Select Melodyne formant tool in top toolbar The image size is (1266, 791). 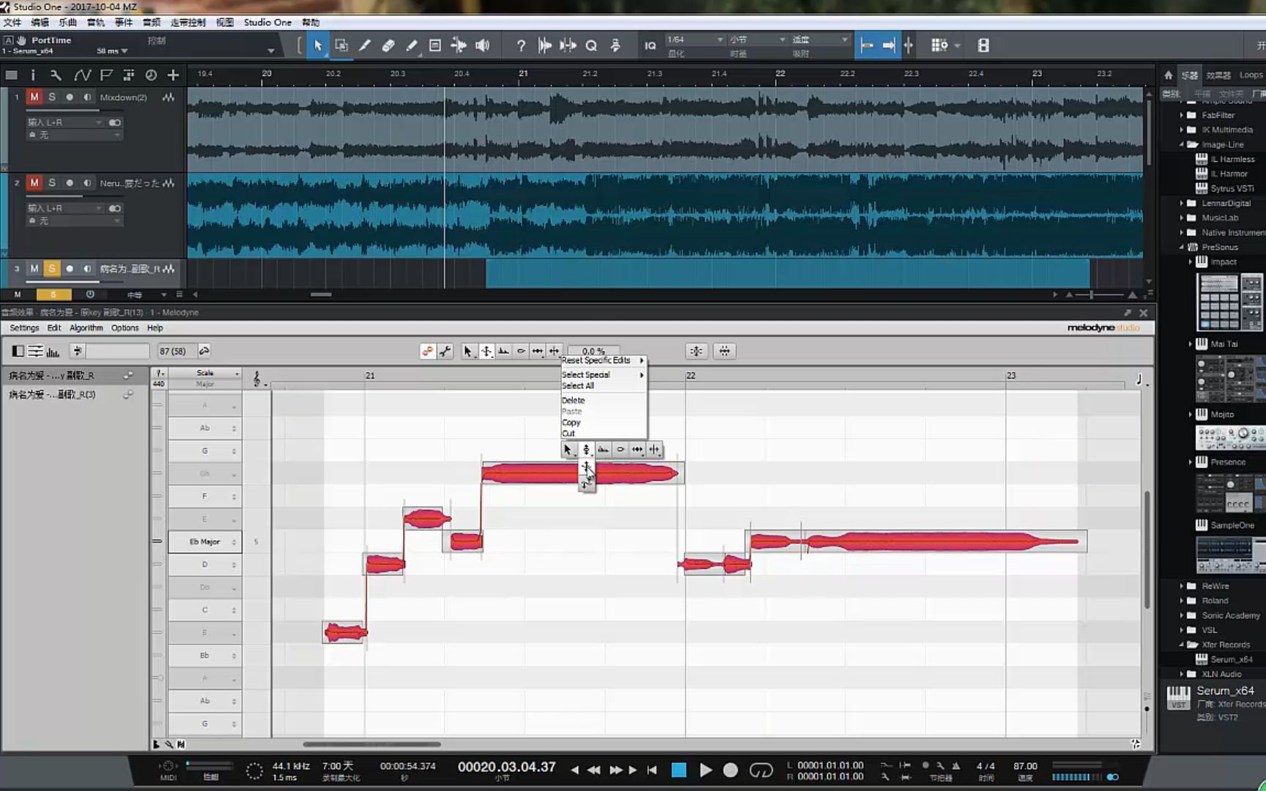click(503, 352)
